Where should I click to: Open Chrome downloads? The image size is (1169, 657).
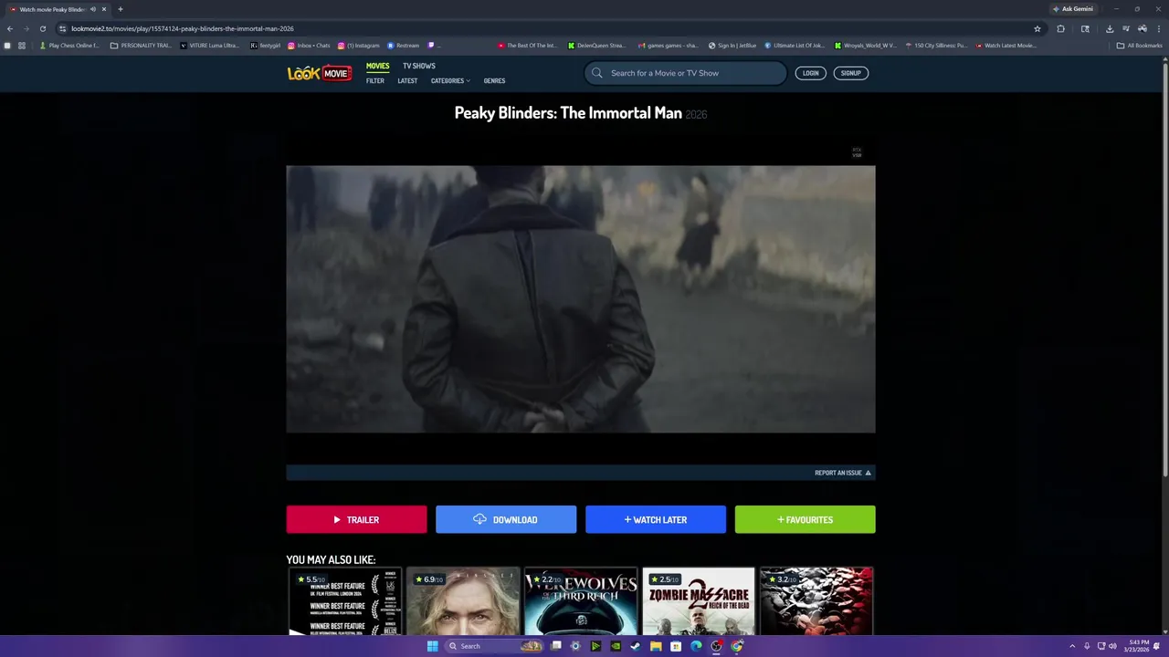point(1110,28)
